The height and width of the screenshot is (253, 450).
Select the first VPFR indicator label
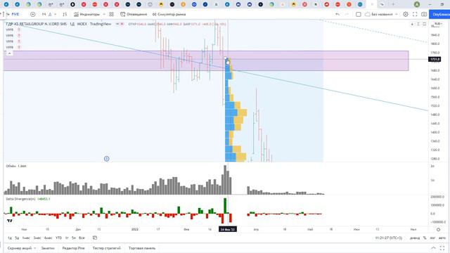9,30
